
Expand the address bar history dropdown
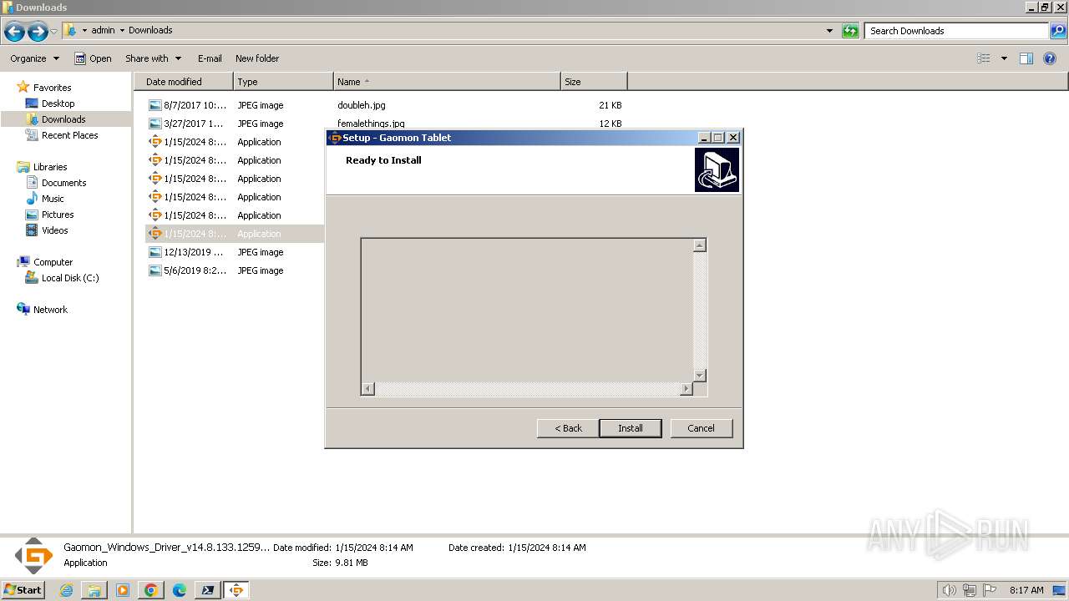(x=829, y=31)
